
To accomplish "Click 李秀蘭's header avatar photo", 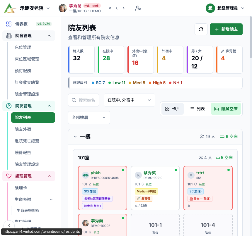I will (x=63, y=8).
